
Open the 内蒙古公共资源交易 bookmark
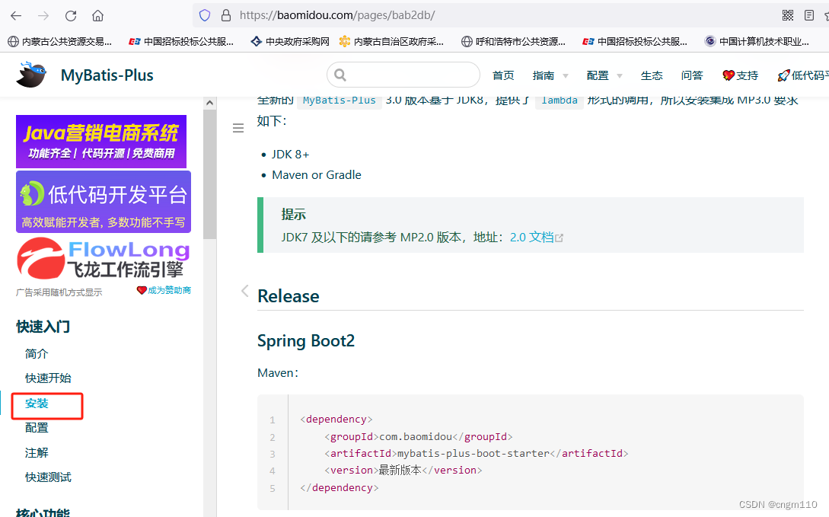[59, 41]
